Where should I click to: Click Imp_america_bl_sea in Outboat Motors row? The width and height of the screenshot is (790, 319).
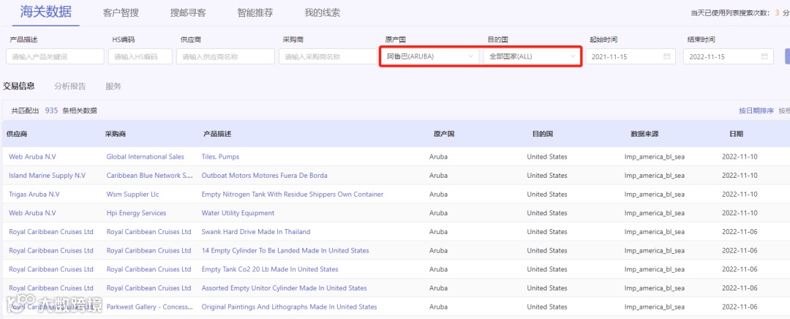tap(655, 176)
